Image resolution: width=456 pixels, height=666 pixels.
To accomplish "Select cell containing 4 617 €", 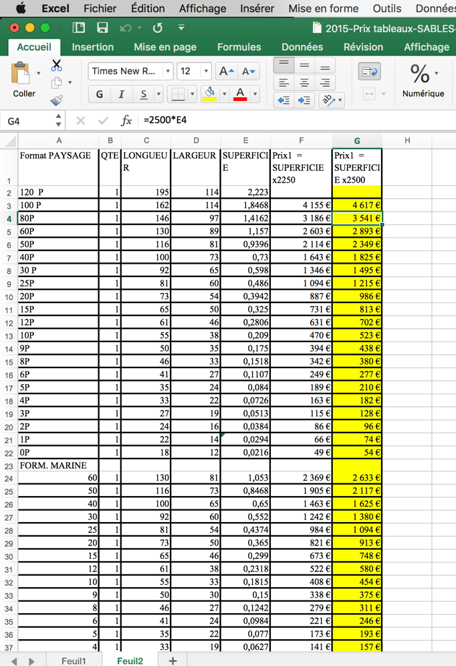I will (357, 205).
